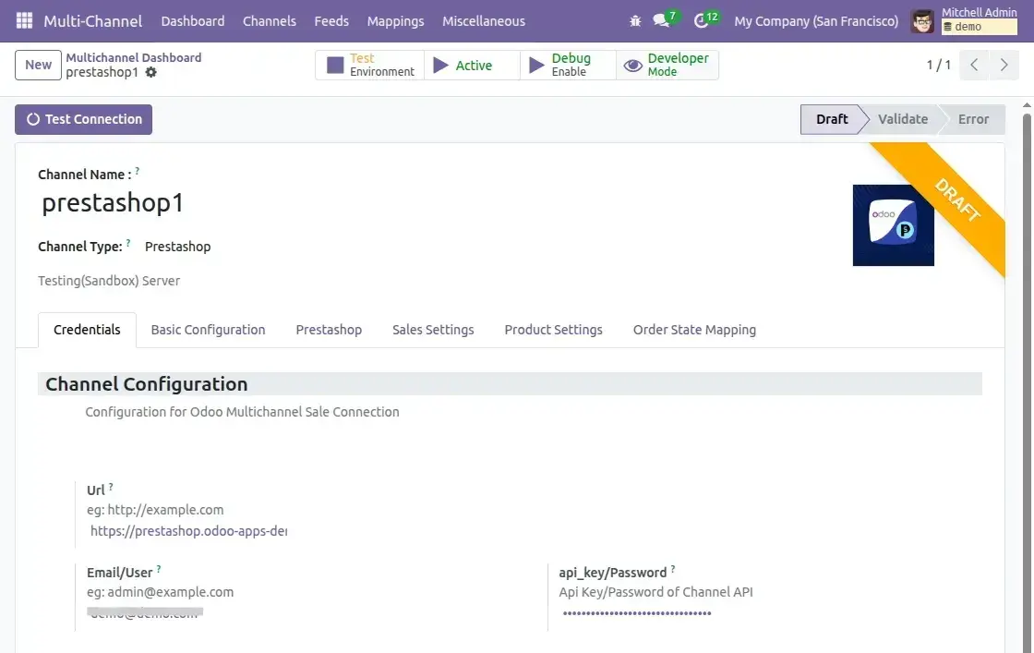Toggle the Active channel switch
This screenshot has height=653, width=1034.
click(472, 65)
